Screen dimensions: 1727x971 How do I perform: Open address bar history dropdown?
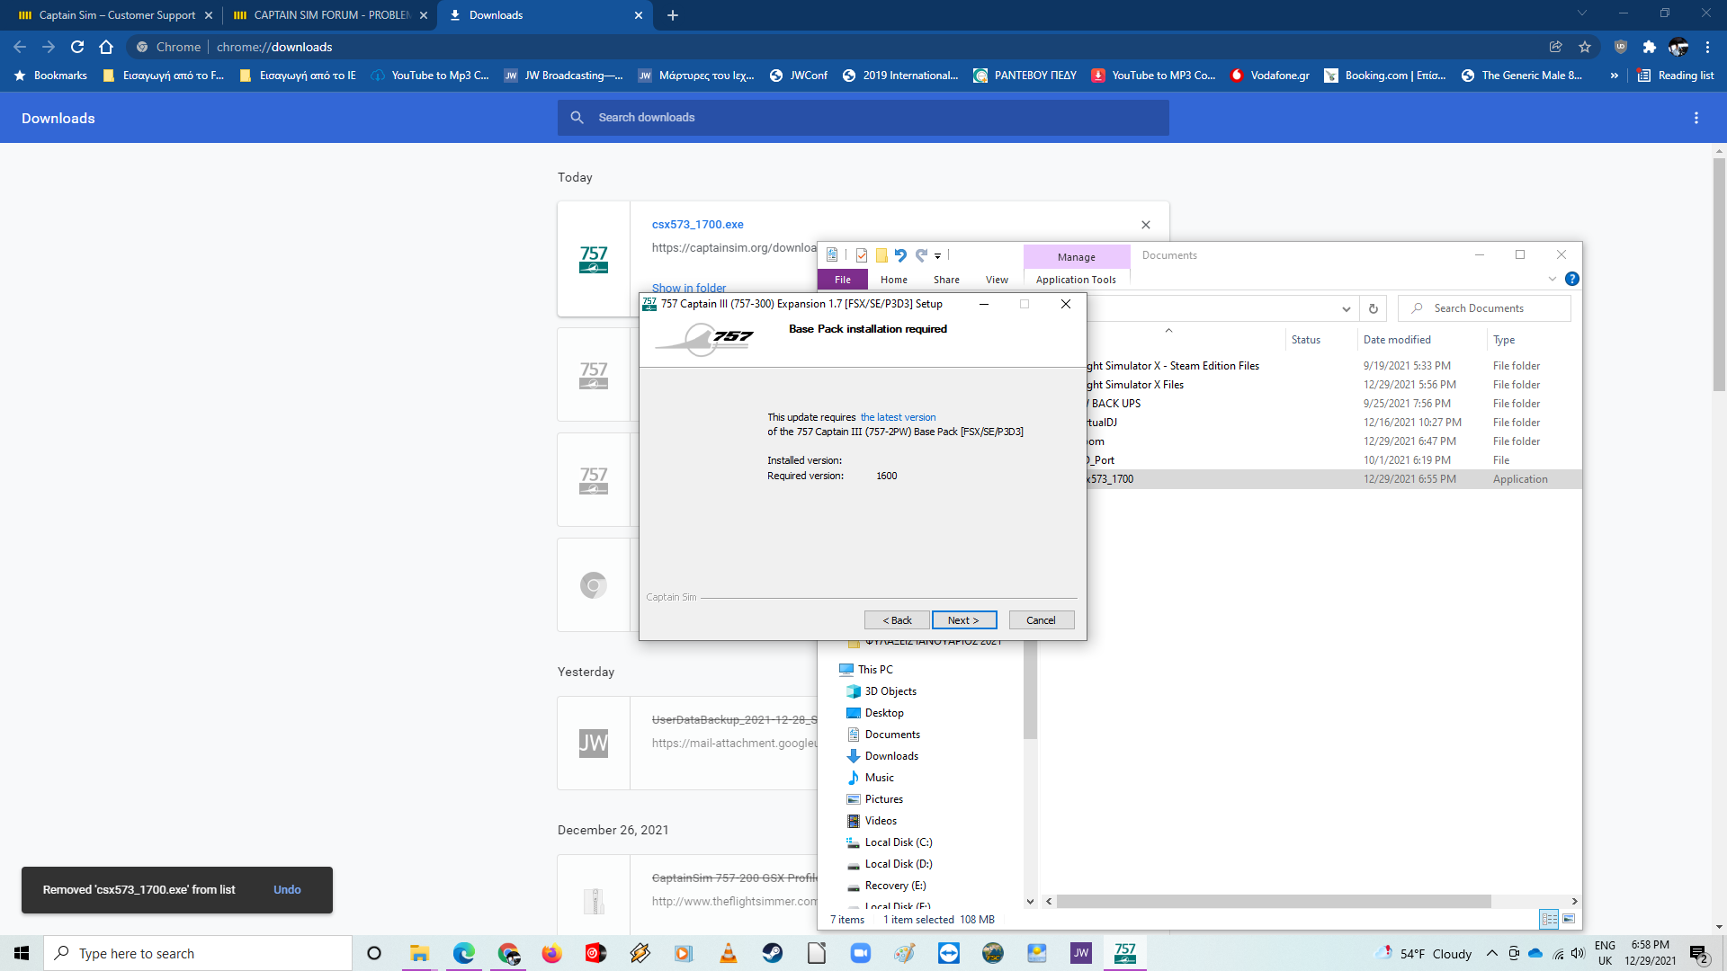tap(1346, 308)
